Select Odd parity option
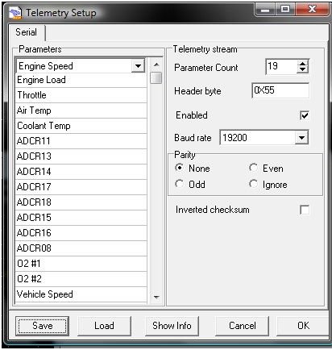This screenshot has height=350, width=332. tap(179, 184)
